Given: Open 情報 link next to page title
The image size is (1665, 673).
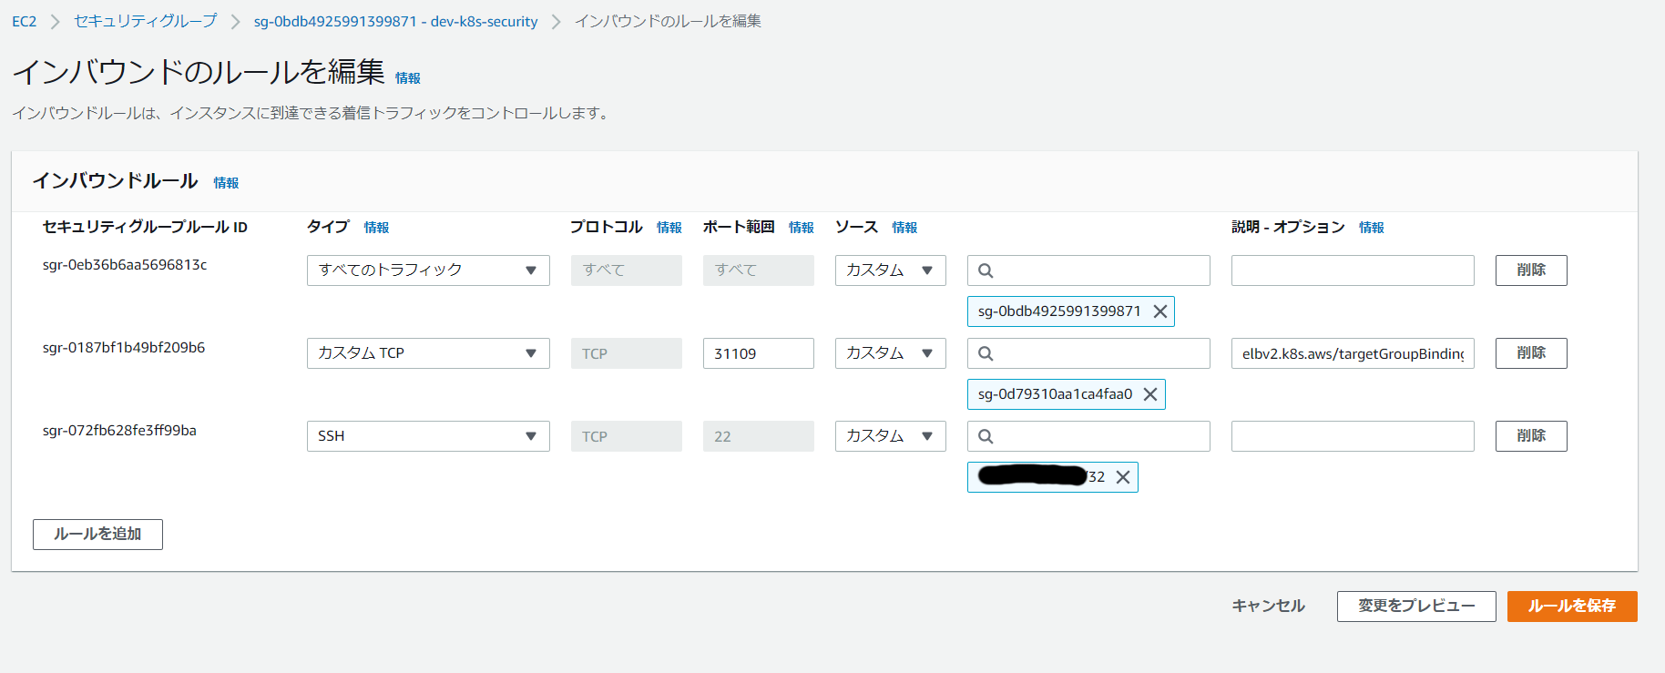Looking at the screenshot, I should 407,78.
